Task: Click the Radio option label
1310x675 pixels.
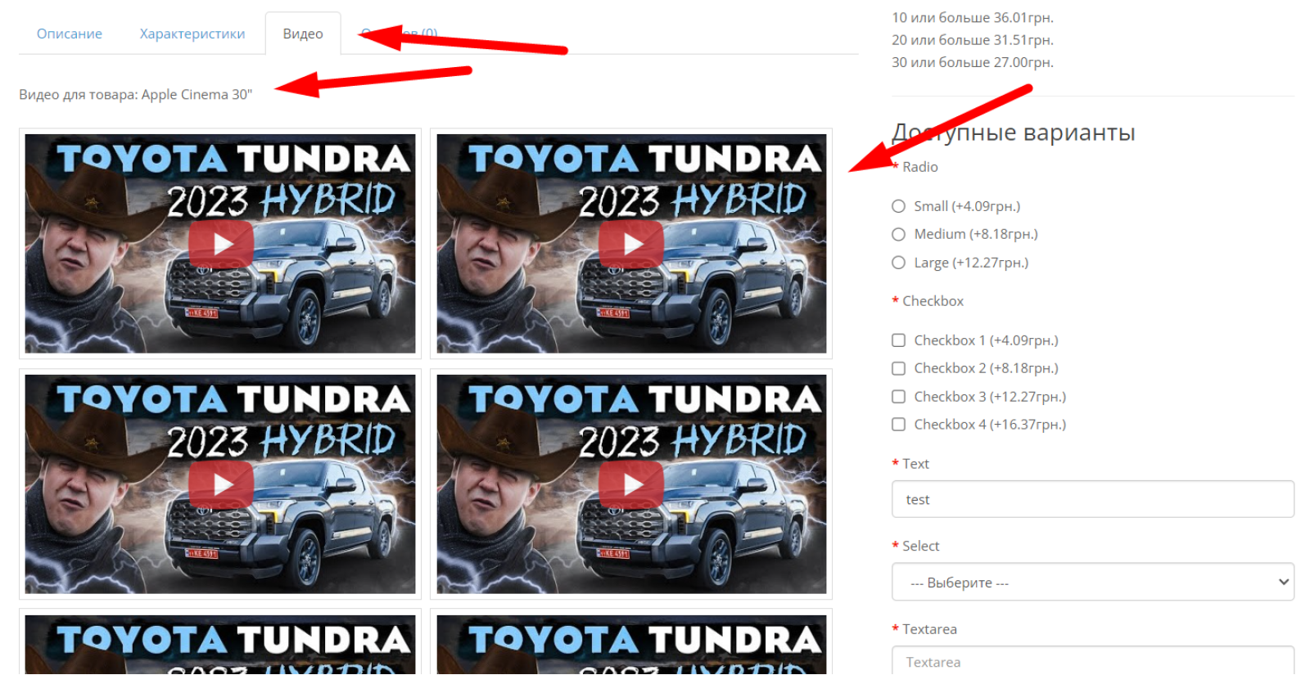Action: pyautogui.click(x=919, y=167)
